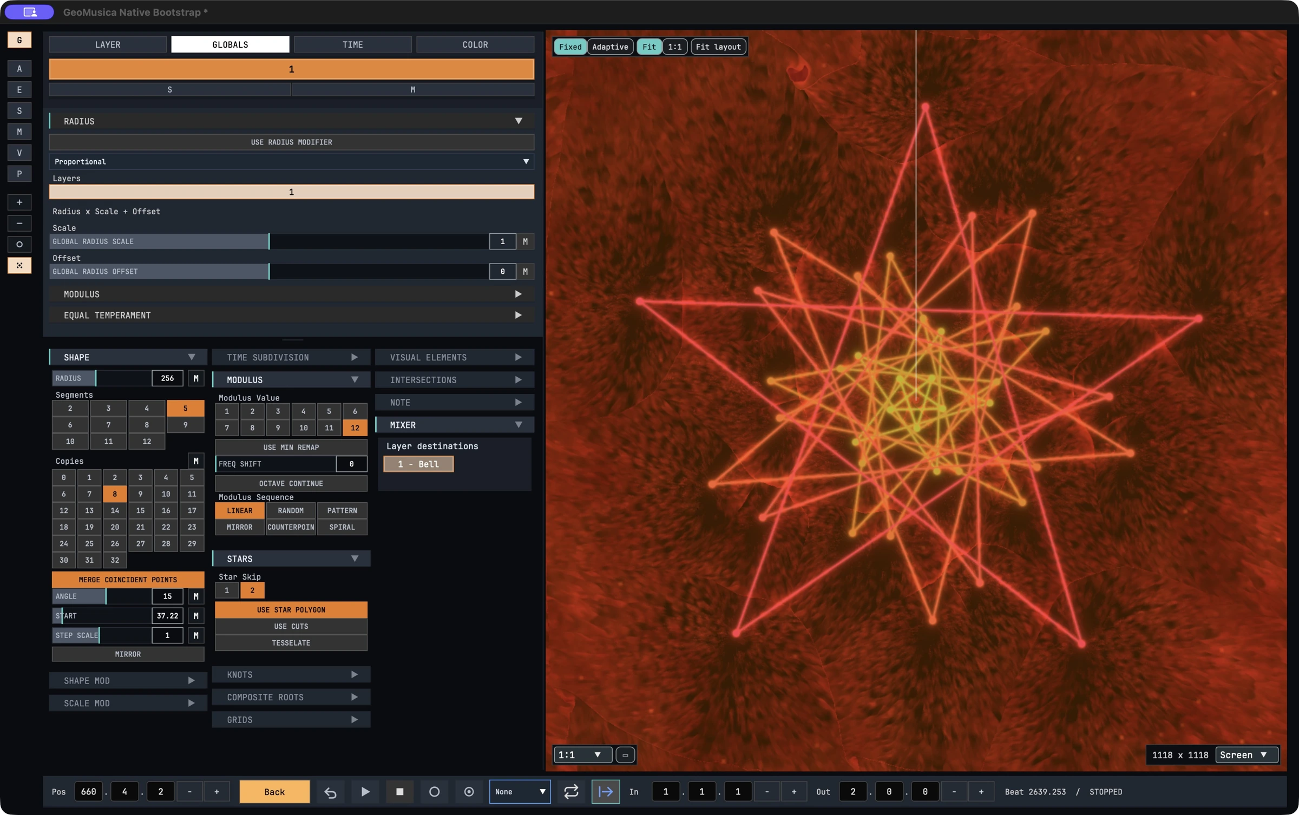Click the purple window-mode icon in title bar
Viewport: 1299px width, 815px height.
pos(30,12)
